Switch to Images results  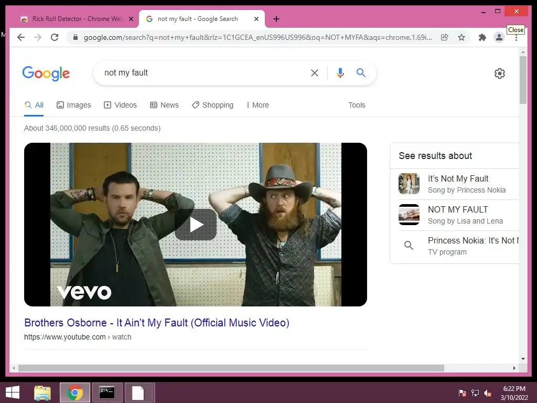pyautogui.click(x=73, y=105)
